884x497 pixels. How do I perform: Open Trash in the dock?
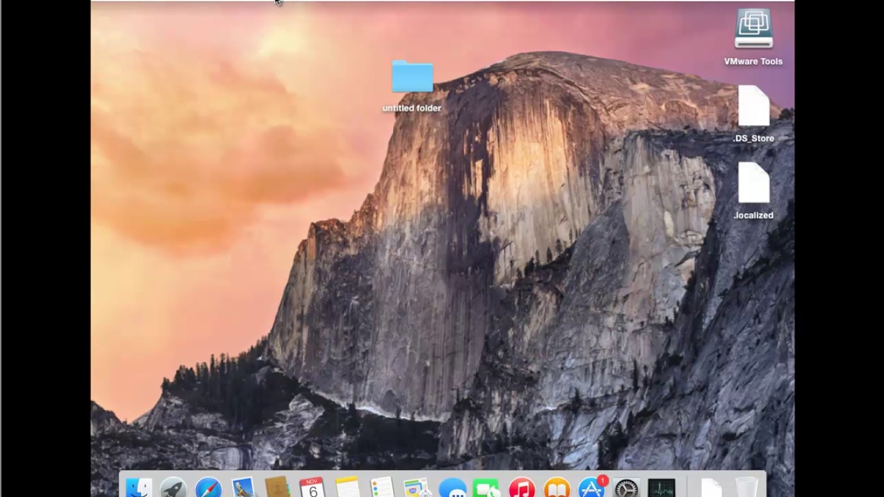746,487
